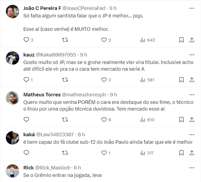Bookmark kaká's tweet about João Paulo
This screenshot has height=182, width=201.
(181, 153)
